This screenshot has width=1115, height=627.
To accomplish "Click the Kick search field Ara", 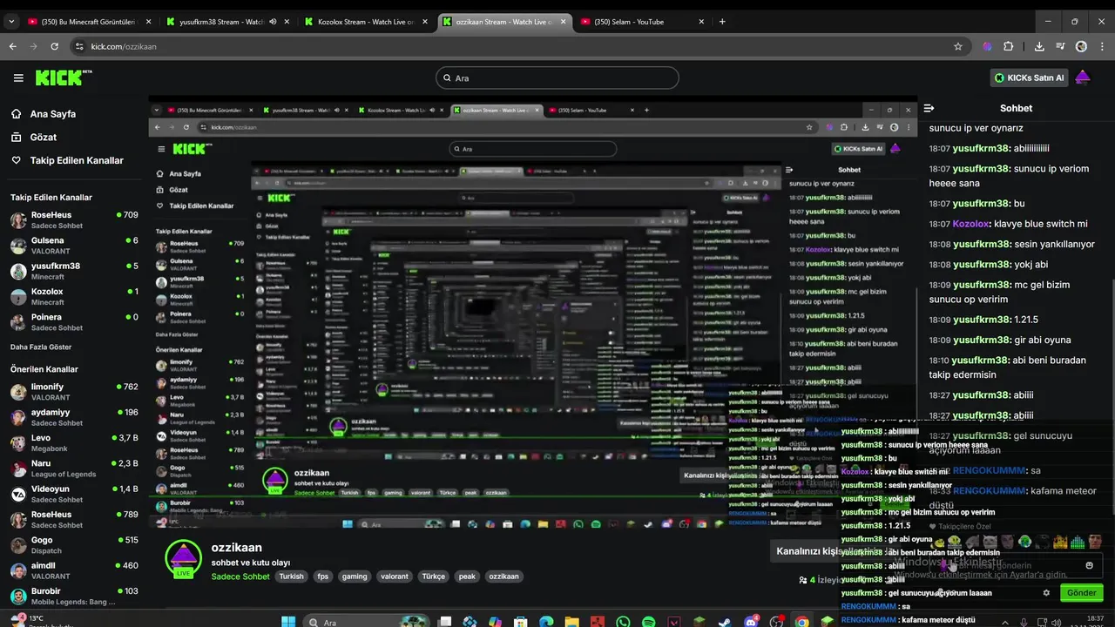I will pos(557,78).
